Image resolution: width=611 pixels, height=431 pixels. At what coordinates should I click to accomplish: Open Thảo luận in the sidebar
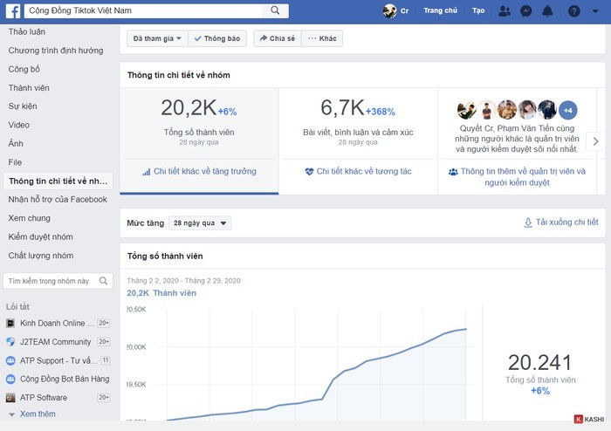pyautogui.click(x=27, y=32)
